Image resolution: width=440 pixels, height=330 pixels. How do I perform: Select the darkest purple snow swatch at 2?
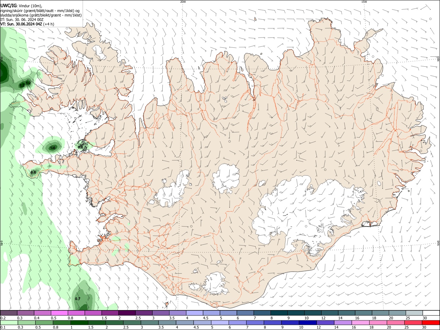pos(126,313)
